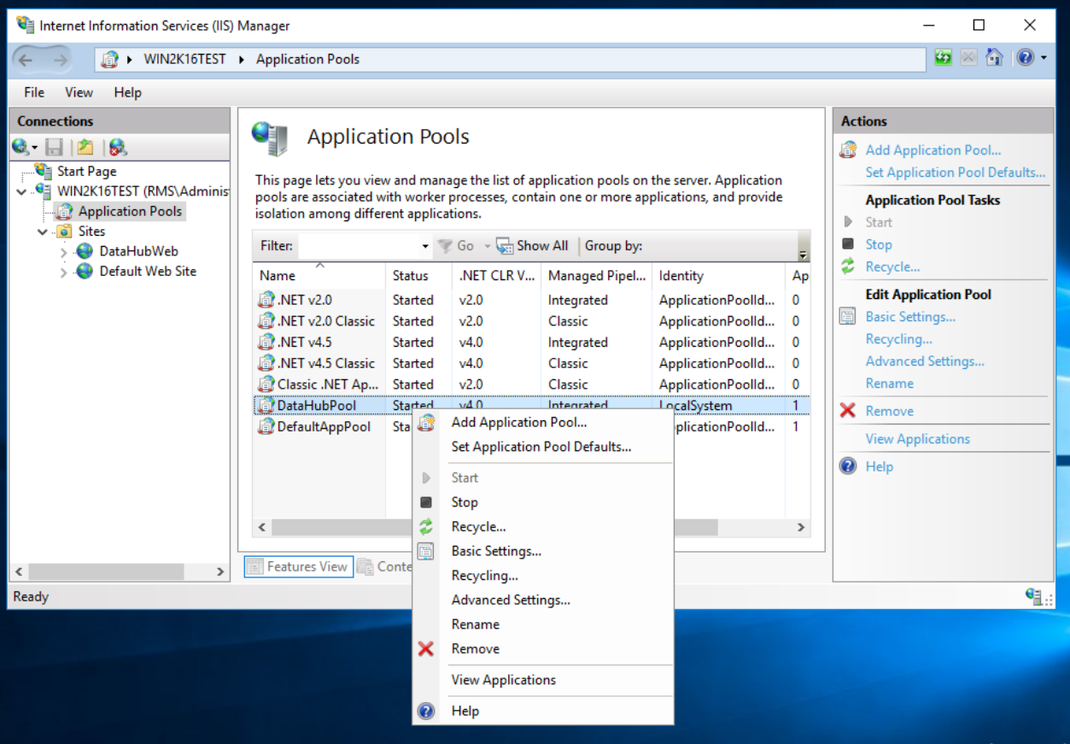Viewport: 1070px width, 744px height.
Task: Click red X Remove icon in context menu
Action: [426, 649]
